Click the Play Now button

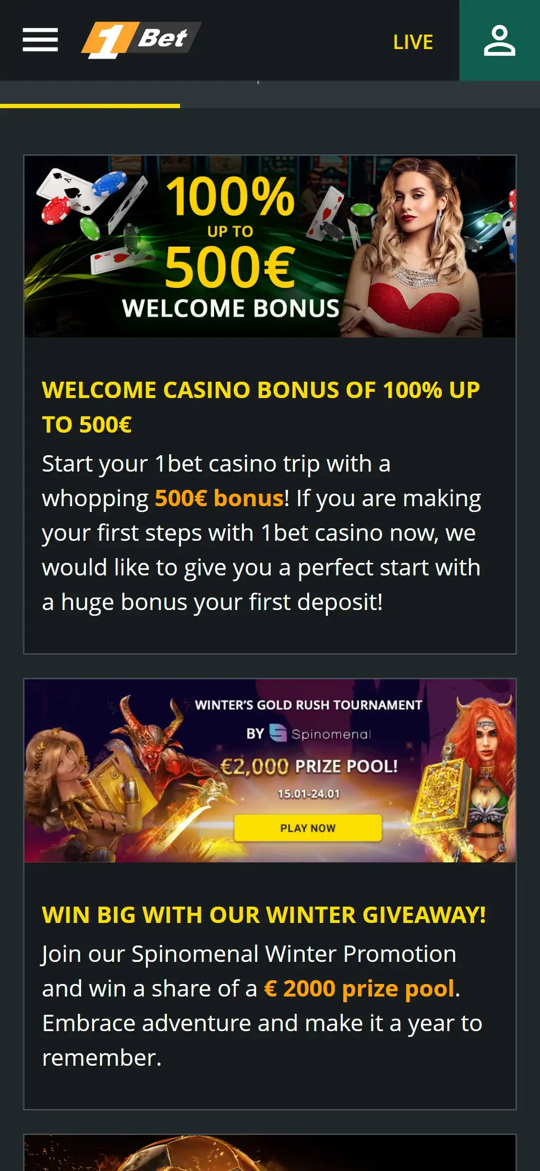point(308,828)
